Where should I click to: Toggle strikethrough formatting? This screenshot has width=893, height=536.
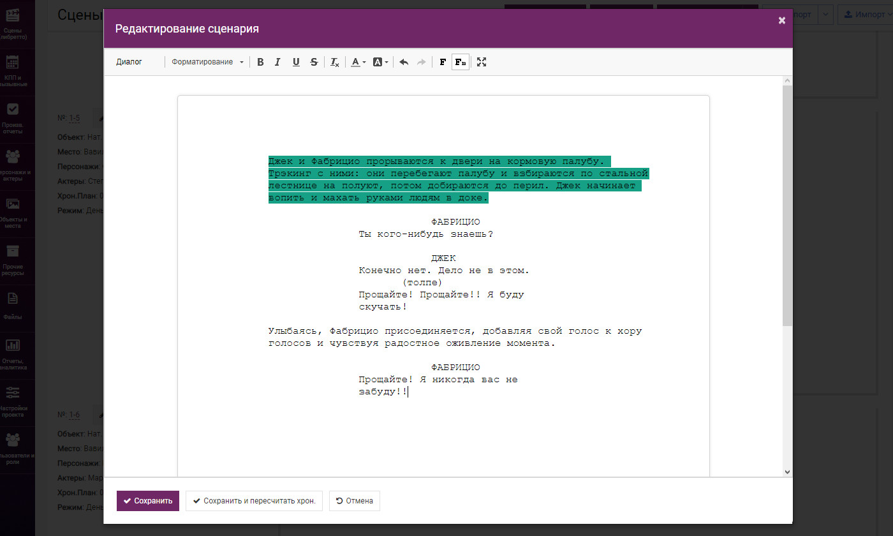click(x=314, y=62)
